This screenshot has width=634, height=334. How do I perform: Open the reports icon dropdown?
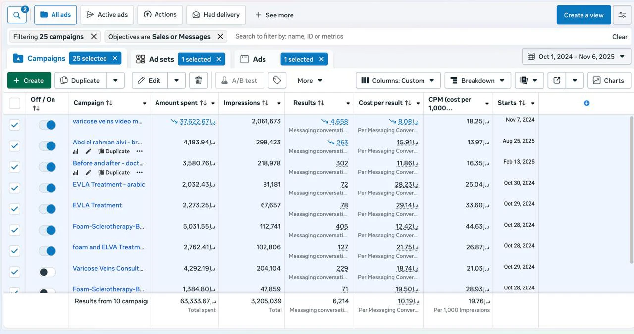(x=529, y=80)
